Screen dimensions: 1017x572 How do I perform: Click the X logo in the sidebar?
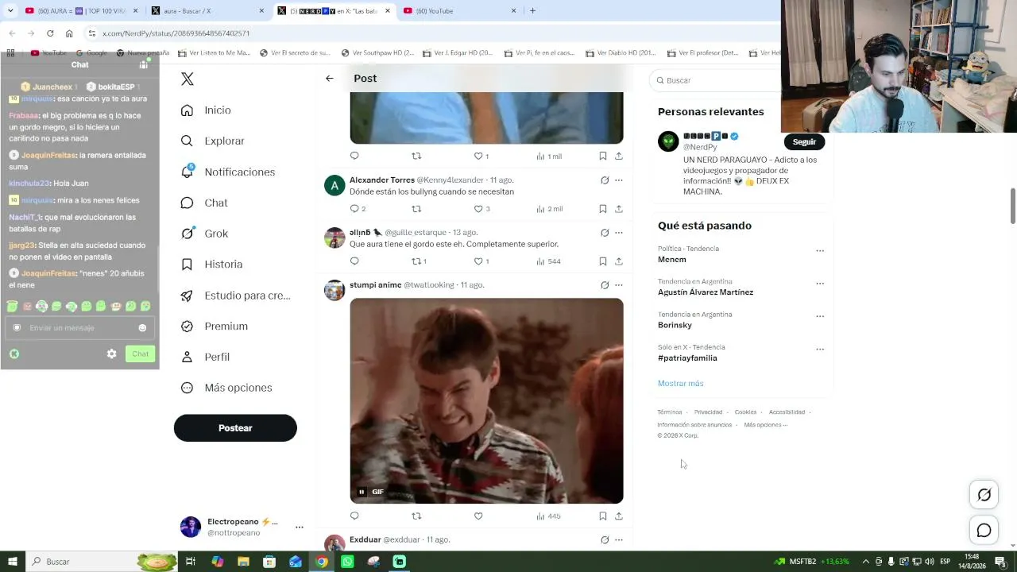(x=188, y=79)
